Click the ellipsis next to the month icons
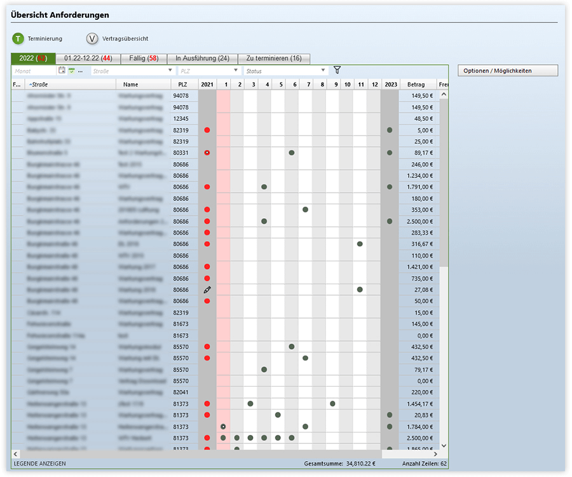 pos(81,71)
